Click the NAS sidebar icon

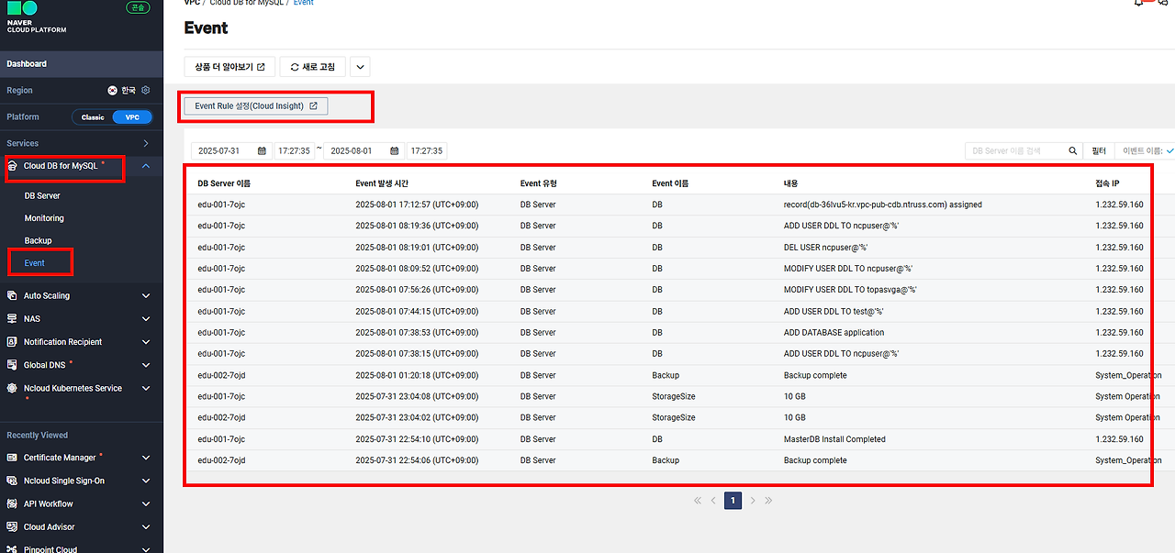coord(12,319)
